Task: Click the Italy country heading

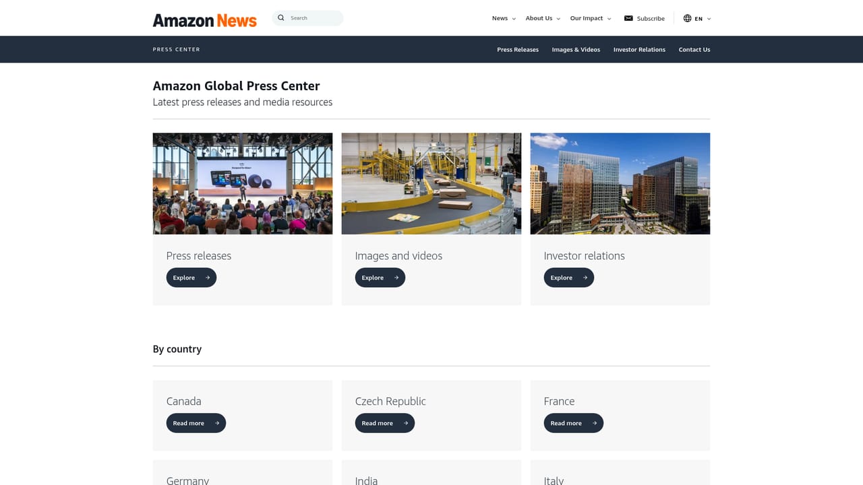Action: (x=554, y=480)
